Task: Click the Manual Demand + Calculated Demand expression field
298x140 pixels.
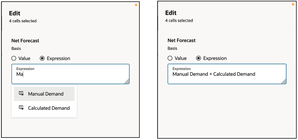Action: click(x=227, y=74)
